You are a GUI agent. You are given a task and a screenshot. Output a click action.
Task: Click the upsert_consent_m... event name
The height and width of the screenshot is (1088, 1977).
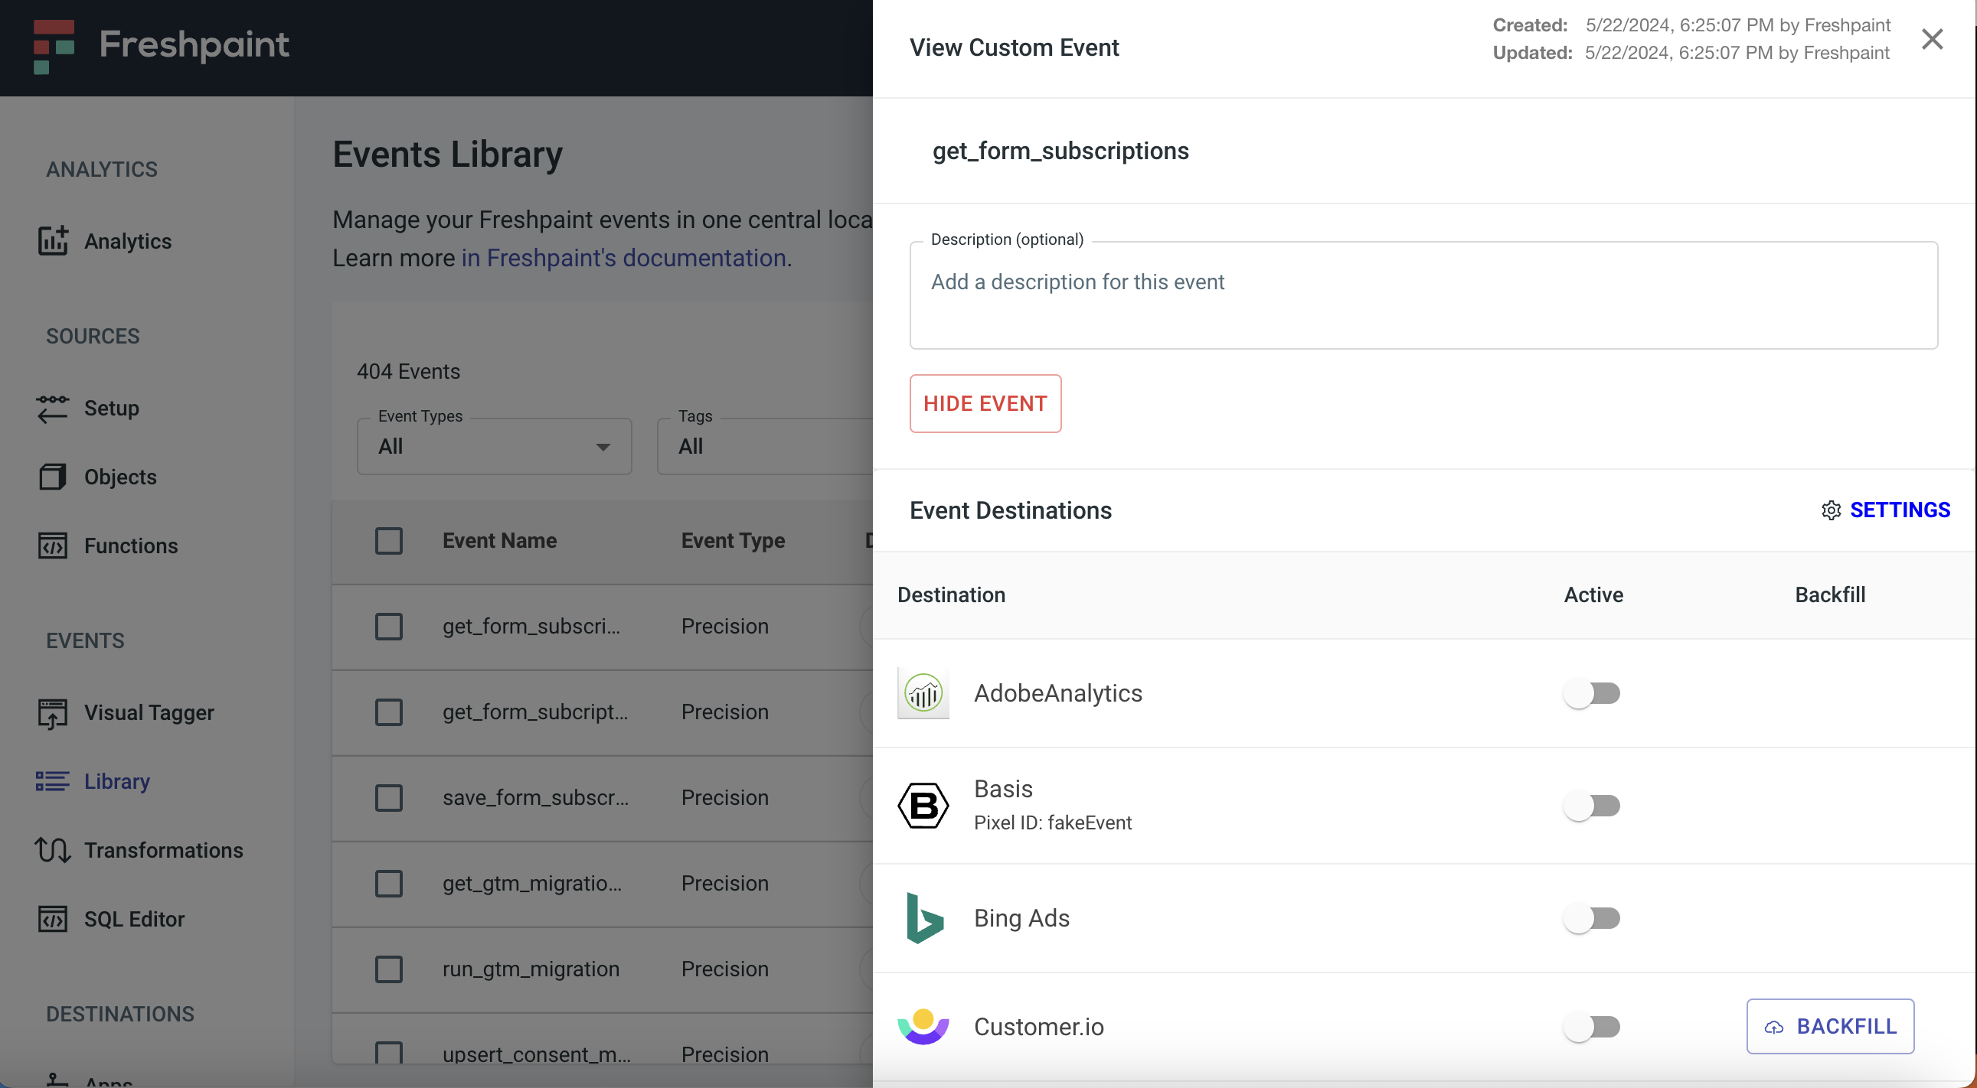(538, 1054)
